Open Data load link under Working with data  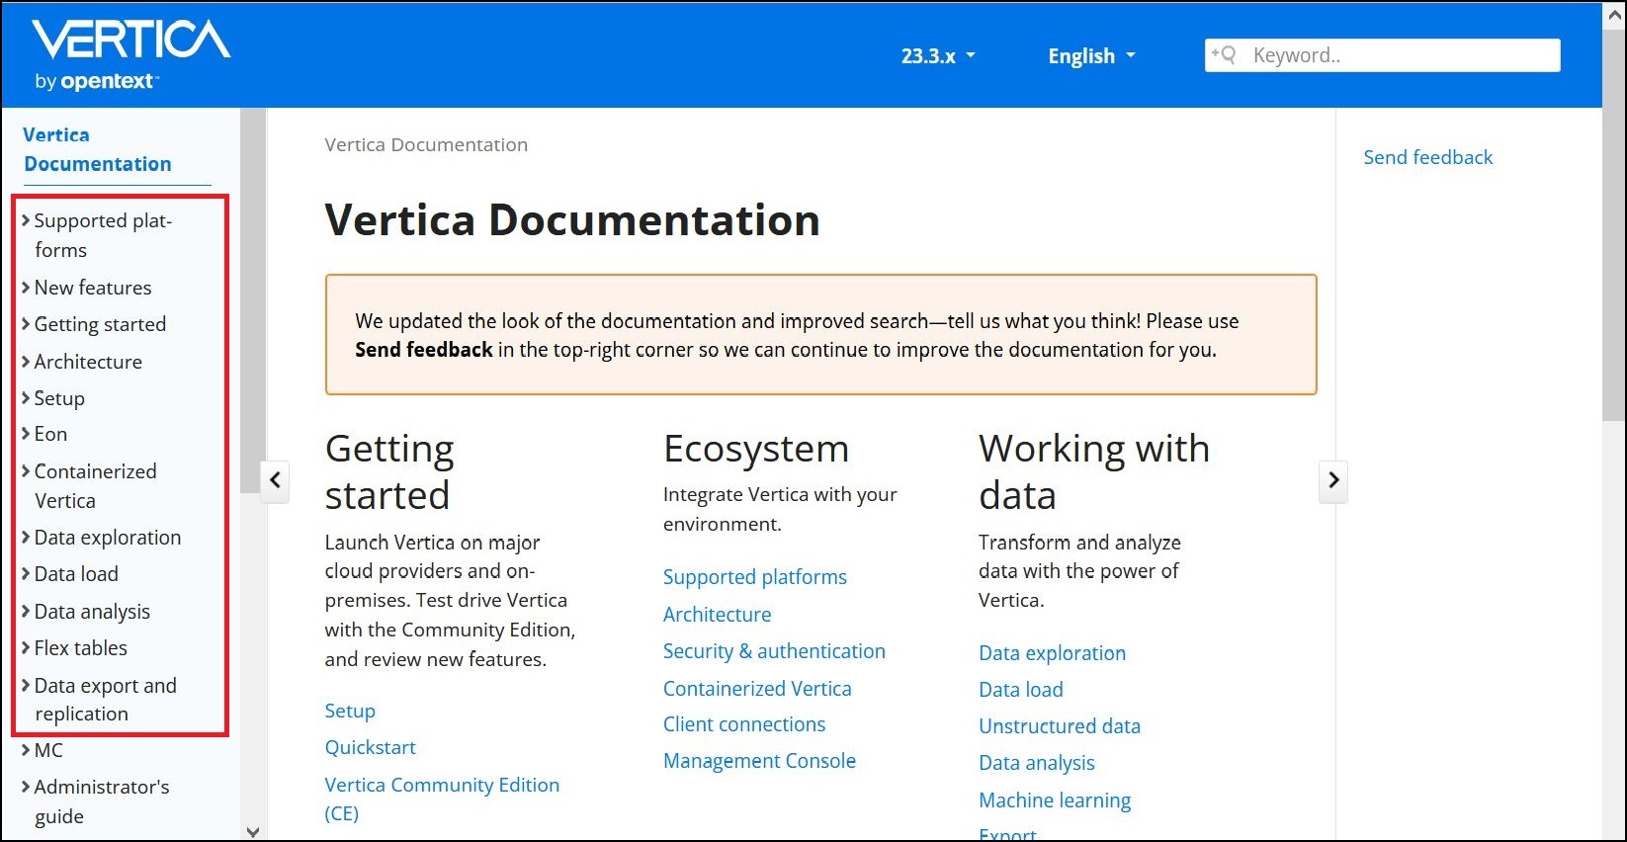point(1021,690)
